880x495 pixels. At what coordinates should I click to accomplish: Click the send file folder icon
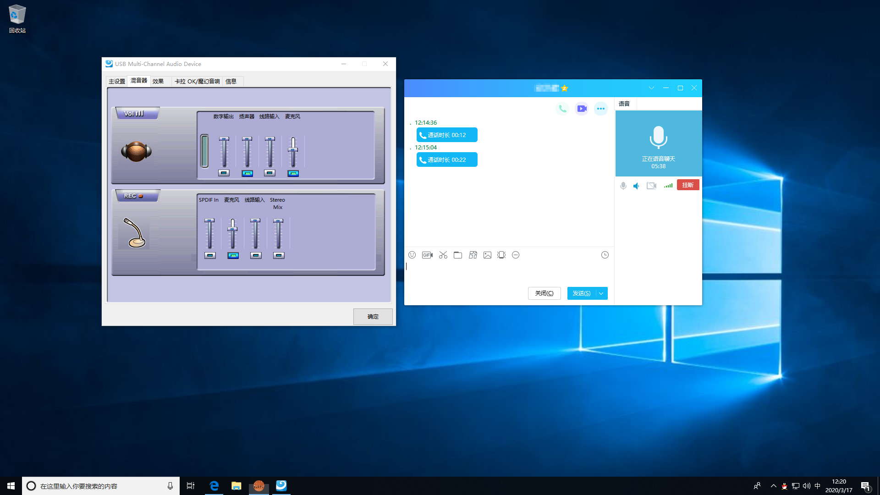pos(457,255)
